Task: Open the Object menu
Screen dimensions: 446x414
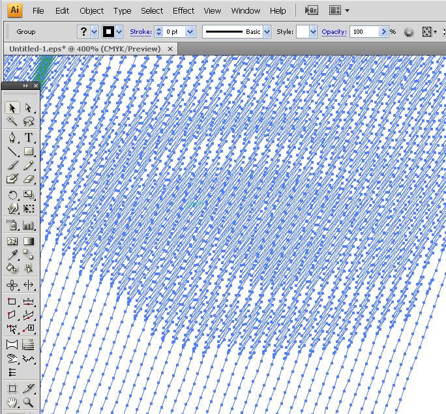Action: [91, 10]
